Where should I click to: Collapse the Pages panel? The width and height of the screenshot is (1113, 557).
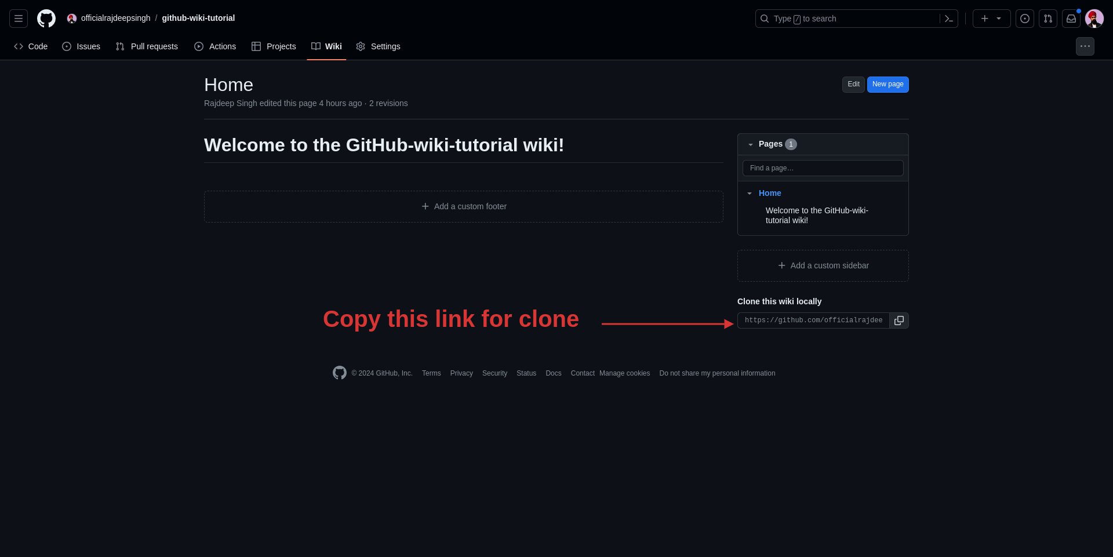point(751,144)
